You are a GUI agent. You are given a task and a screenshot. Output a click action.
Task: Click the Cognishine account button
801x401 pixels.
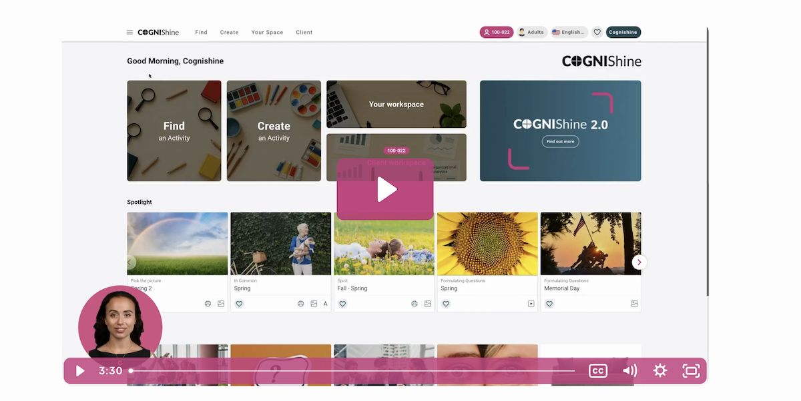(623, 32)
